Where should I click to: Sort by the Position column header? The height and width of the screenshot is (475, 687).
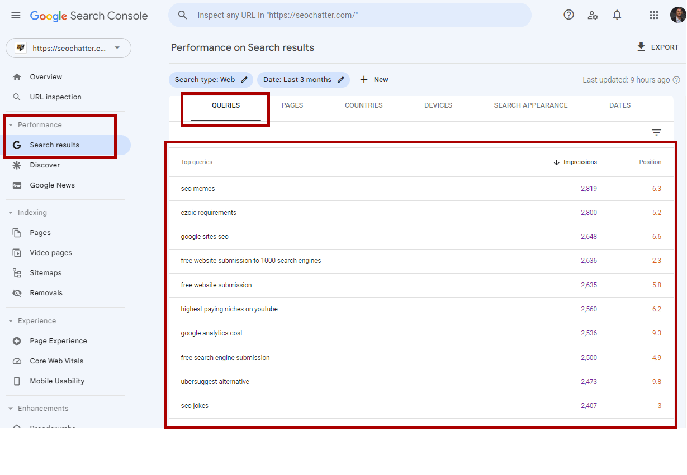click(x=650, y=162)
